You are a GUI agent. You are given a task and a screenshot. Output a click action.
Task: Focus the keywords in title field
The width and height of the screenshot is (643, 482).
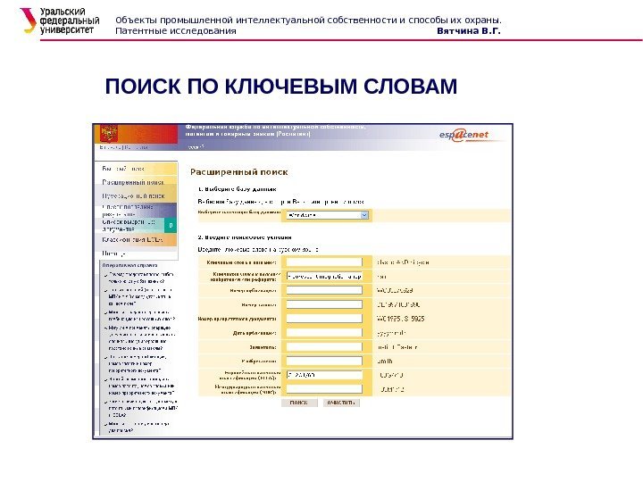(x=324, y=262)
